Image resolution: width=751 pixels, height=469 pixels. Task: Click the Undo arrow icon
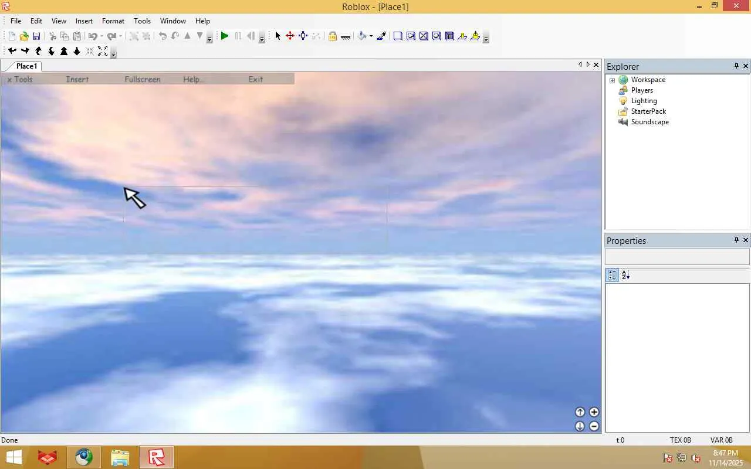[92, 36]
